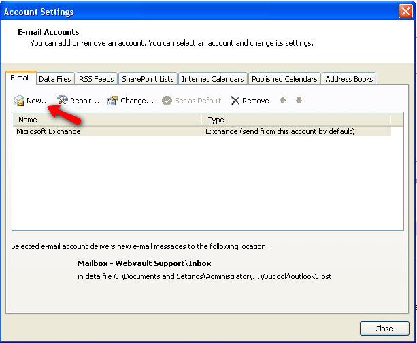Select the Published Calendars tab
Image resolution: width=417 pixels, height=343 pixels.
(x=284, y=79)
